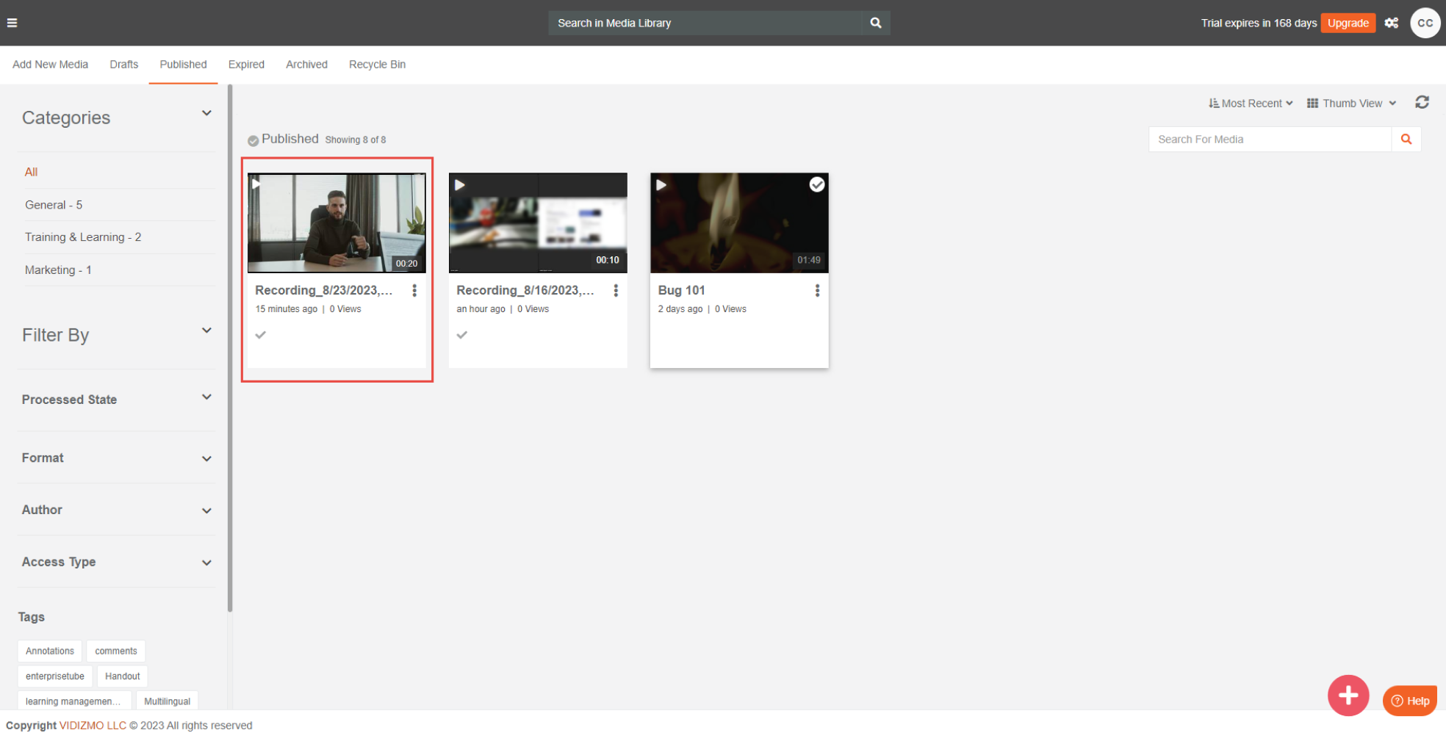1446x733 pixels.
Task: Select the Recording_8/23/2023 card checkmark
Action: pyautogui.click(x=261, y=335)
